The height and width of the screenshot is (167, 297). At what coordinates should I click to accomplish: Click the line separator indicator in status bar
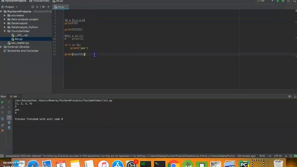pyautogui.click(x=270, y=156)
